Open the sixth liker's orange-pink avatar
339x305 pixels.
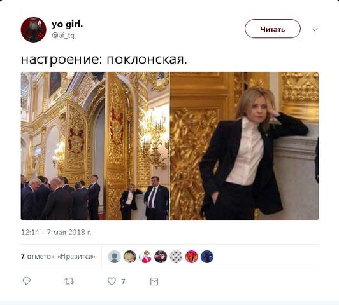pos(192,257)
